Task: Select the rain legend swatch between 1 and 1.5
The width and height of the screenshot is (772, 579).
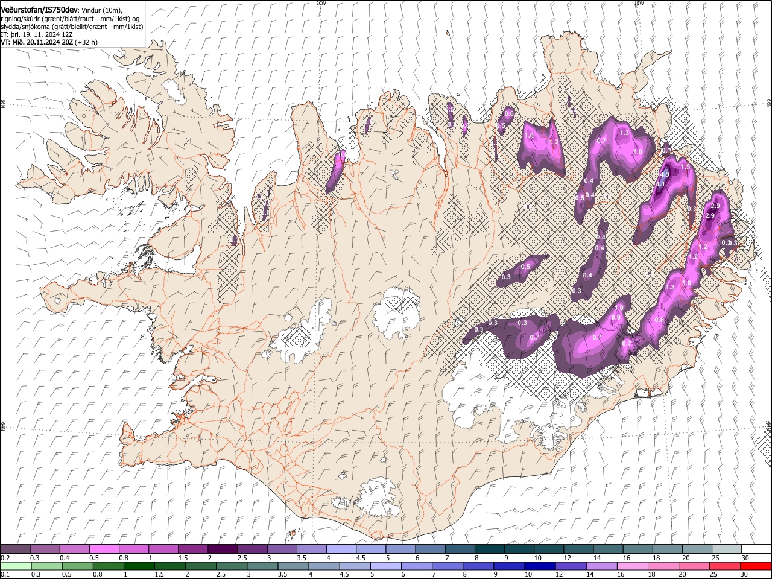Action: (139, 566)
